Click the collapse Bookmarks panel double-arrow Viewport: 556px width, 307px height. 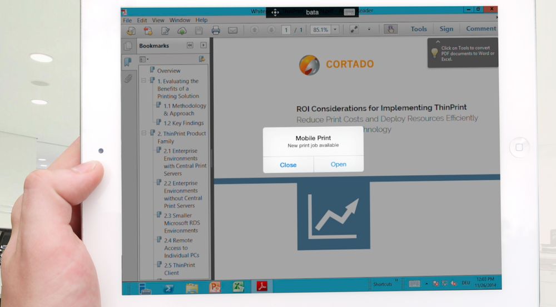(190, 46)
